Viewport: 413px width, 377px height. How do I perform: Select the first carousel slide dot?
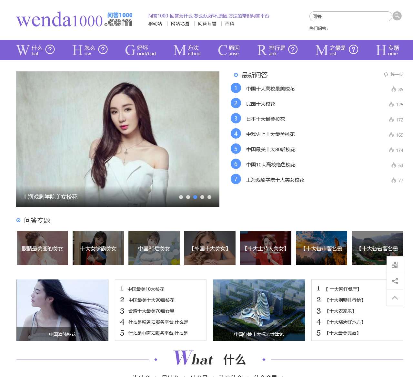pos(181,197)
